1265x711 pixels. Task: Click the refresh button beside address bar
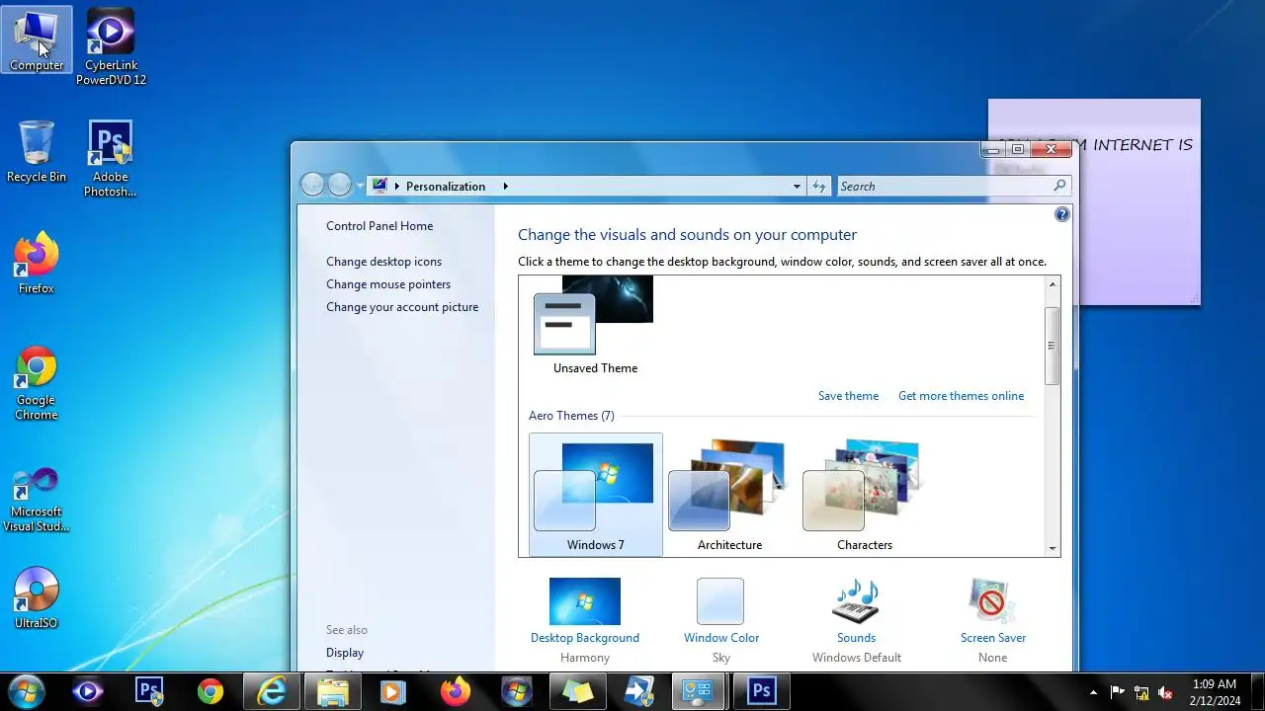click(x=818, y=186)
